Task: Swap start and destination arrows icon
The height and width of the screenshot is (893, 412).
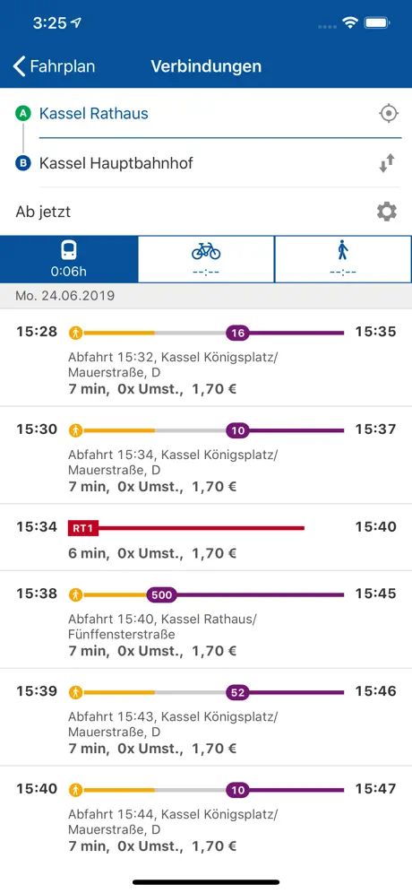Action: point(388,163)
